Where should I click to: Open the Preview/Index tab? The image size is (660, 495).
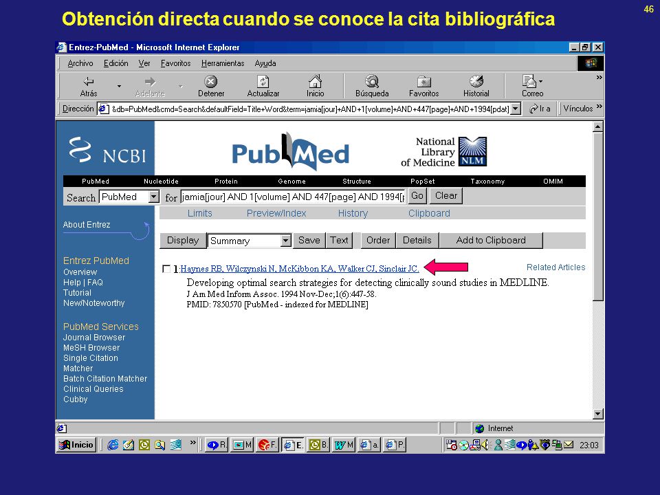pos(276,213)
